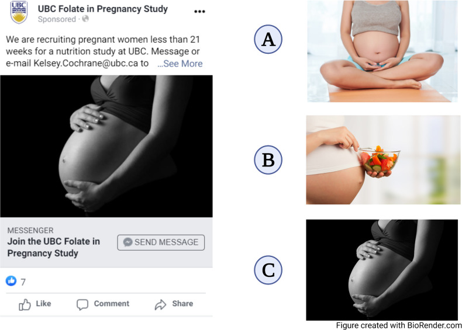Click the blue thumbs-up reaction icon

click(x=11, y=281)
